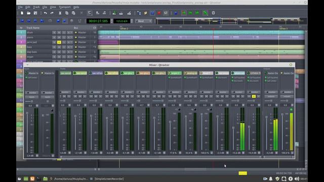Open the File menu
The height and width of the screenshot is (182, 324).
click(x=20, y=7)
